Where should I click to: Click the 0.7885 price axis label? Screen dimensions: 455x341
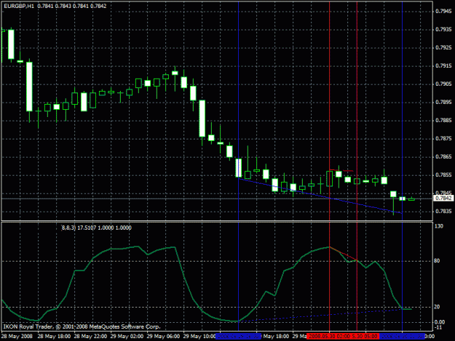[x=443, y=121]
